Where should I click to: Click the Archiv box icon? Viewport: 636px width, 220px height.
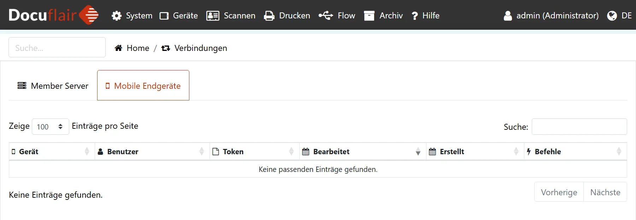tap(369, 16)
